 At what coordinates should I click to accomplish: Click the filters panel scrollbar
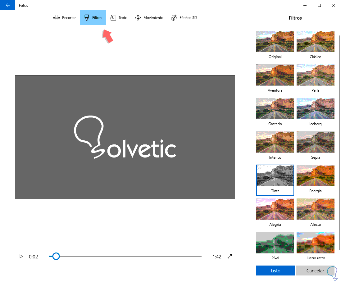pyautogui.click(x=340, y=143)
